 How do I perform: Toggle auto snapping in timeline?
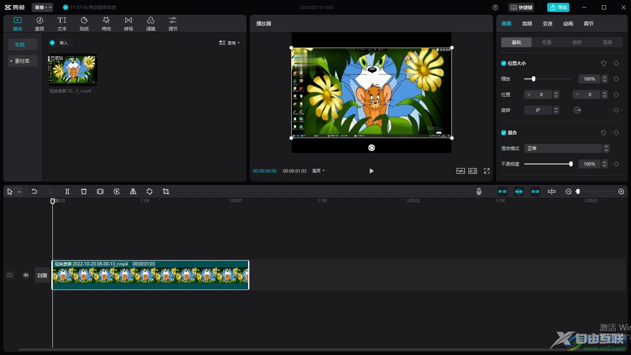519,191
